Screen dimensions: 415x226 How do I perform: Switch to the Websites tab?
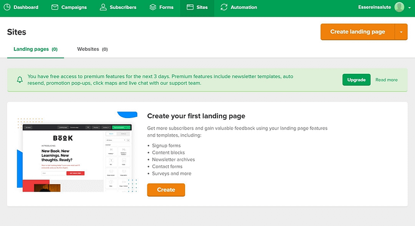point(93,49)
